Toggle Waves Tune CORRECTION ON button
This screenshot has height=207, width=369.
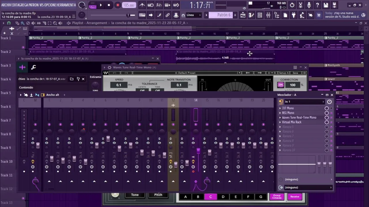coord(280,85)
